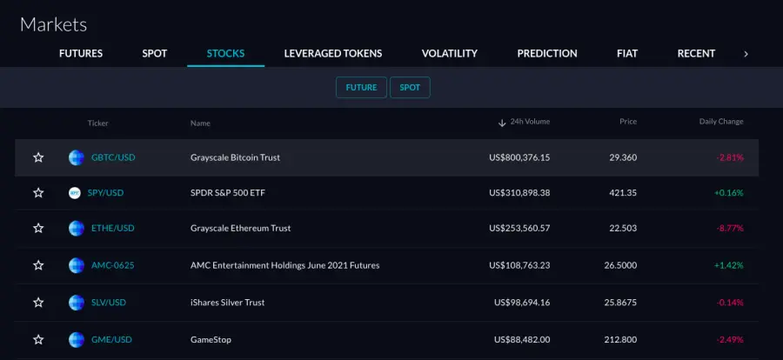
Task: Click the iShares Silver Trust name
Action: click(x=228, y=303)
